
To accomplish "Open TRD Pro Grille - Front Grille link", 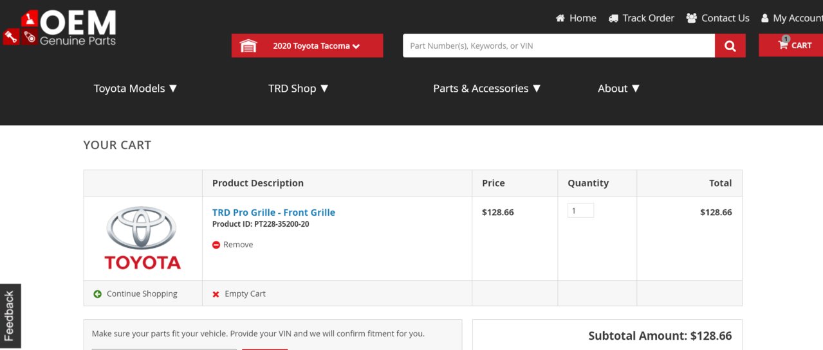I will tap(273, 213).
